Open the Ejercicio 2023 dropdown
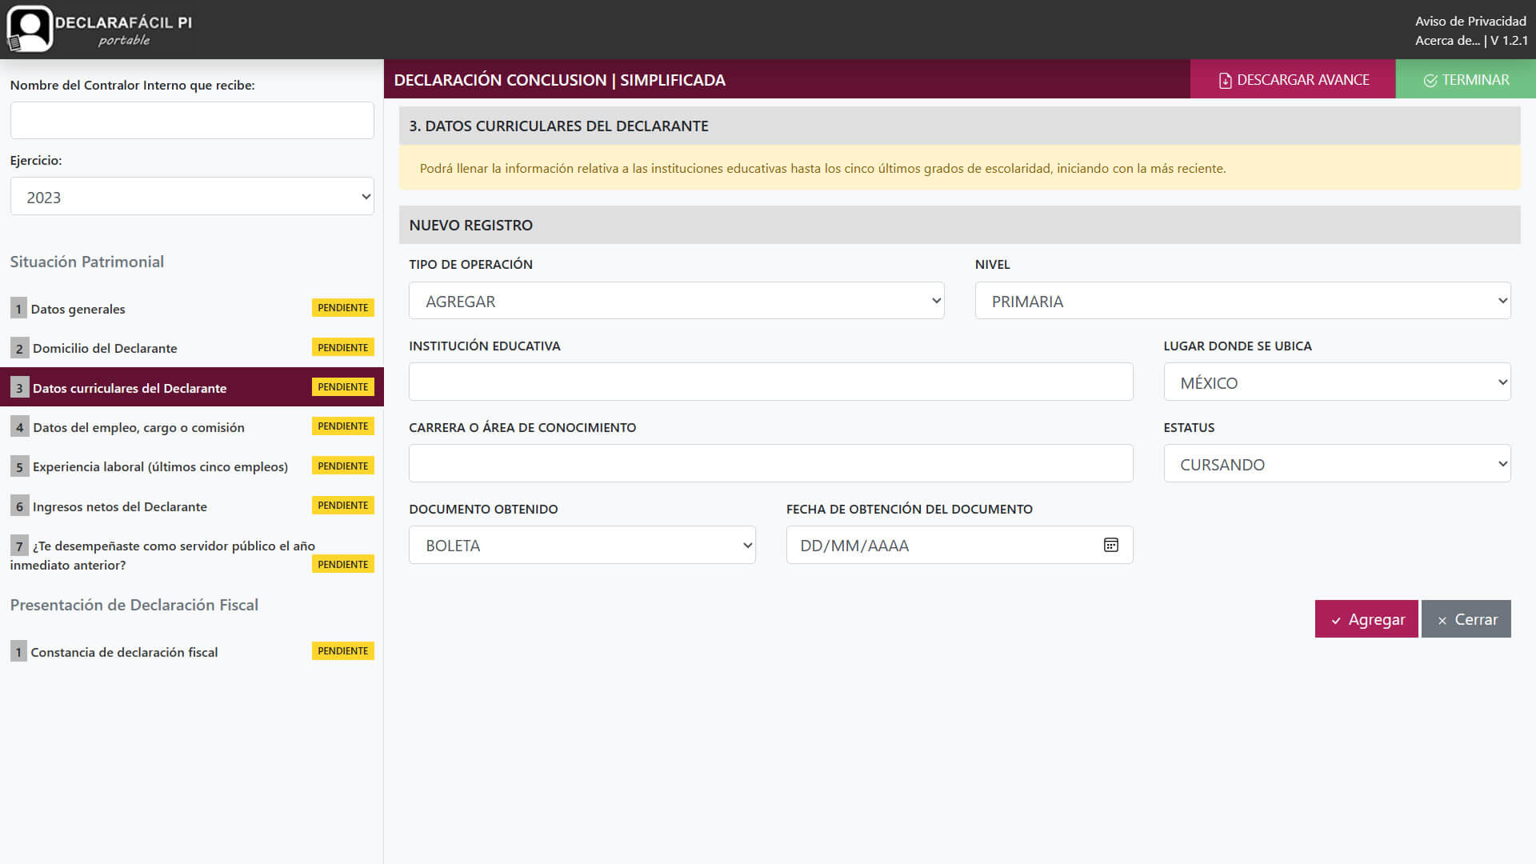The height and width of the screenshot is (864, 1536). point(192,197)
